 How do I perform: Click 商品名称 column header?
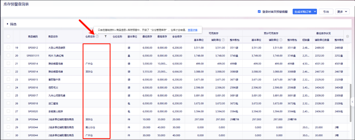point(53,37)
